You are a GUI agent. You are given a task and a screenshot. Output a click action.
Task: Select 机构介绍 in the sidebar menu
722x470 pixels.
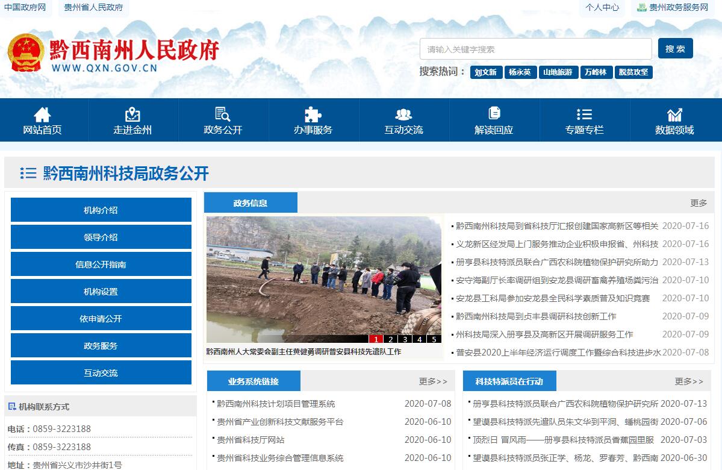pos(101,210)
